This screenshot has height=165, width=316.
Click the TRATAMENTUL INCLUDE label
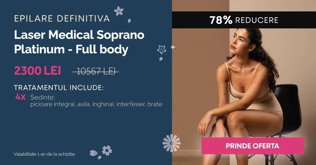pos(59,88)
